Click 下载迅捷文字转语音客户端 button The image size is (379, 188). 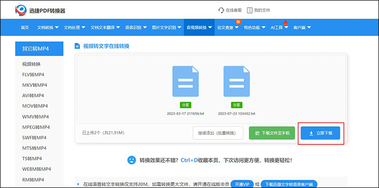click(289, 184)
